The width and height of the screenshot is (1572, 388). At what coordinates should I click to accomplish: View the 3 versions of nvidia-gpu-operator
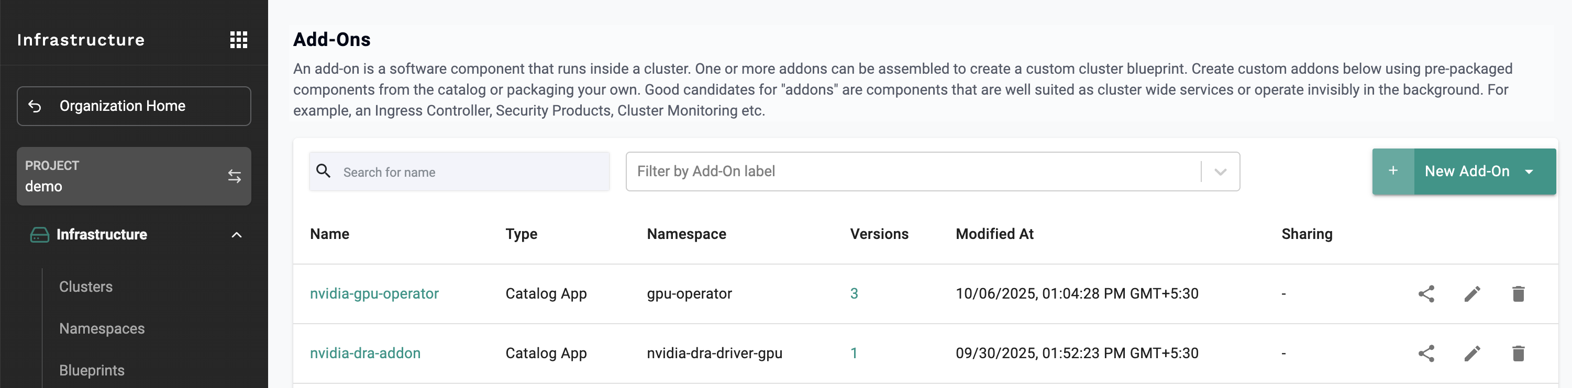click(854, 293)
